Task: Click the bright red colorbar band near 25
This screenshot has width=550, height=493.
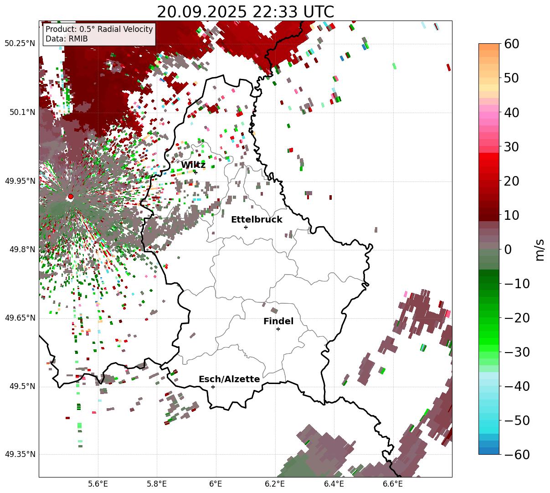Action: pos(489,164)
